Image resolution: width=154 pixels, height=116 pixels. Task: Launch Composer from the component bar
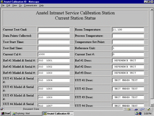coord(148,109)
